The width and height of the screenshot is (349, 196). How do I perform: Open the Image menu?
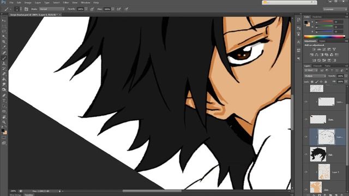coord(28,3)
